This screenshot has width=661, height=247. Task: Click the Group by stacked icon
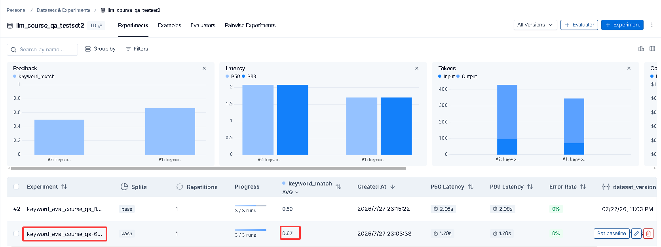(88, 49)
